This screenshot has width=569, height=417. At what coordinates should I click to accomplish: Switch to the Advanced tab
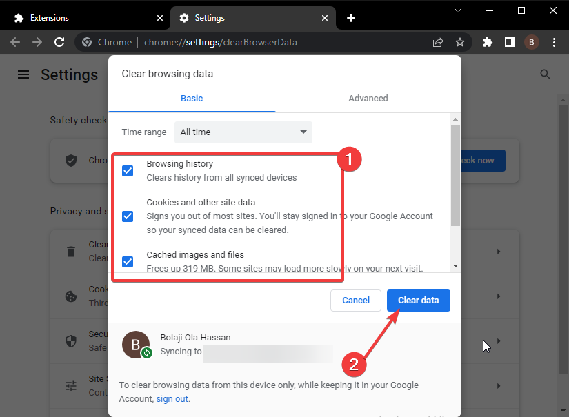pos(368,99)
